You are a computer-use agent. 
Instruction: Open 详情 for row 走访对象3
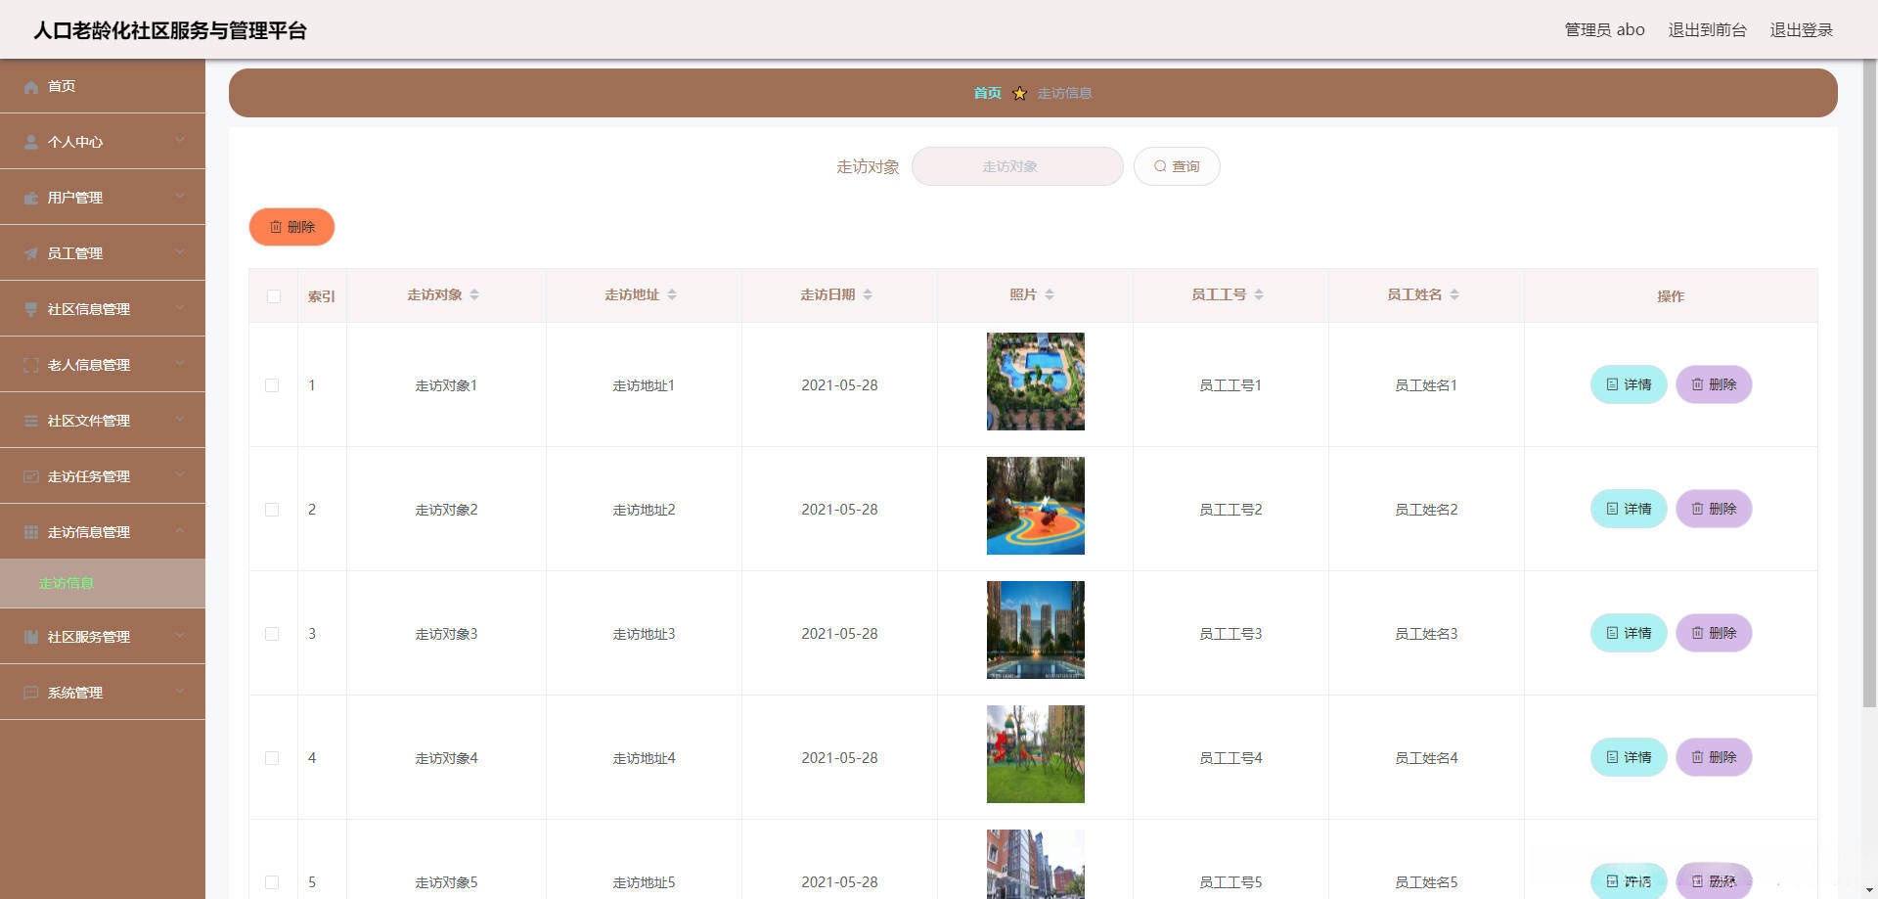coord(1629,633)
